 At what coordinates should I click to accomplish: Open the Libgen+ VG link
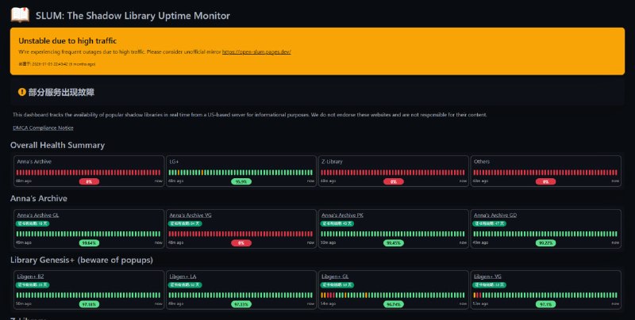click(x=487, y=276)
